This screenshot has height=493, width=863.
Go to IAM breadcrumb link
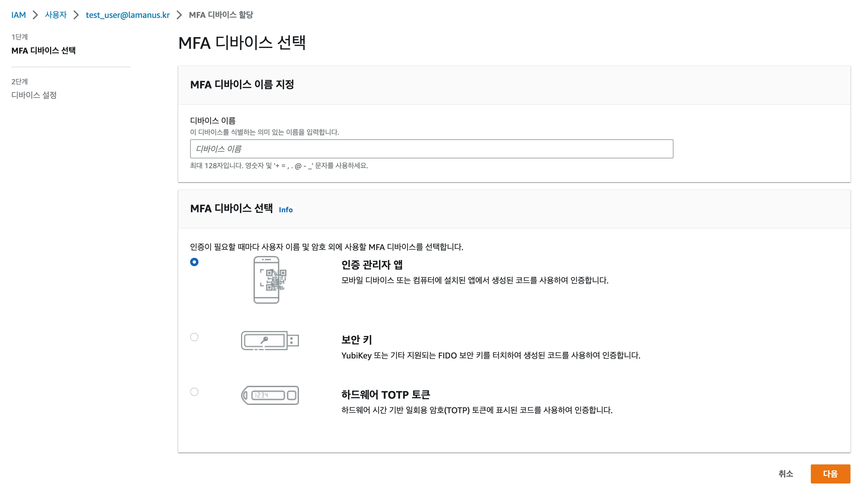point(18,15)
